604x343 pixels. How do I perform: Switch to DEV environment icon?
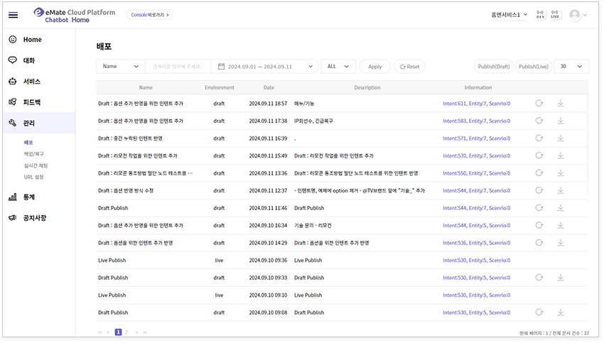[541, 15]
